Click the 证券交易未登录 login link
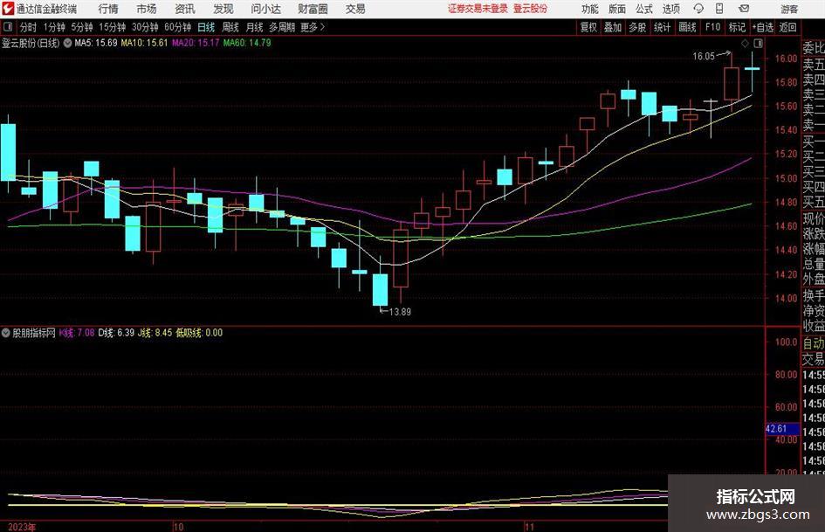The image size is (825, 532). coord(478,9)
